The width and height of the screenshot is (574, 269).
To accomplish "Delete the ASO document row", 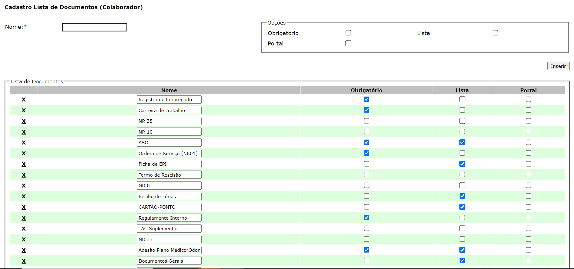I will tap(24, 143).
